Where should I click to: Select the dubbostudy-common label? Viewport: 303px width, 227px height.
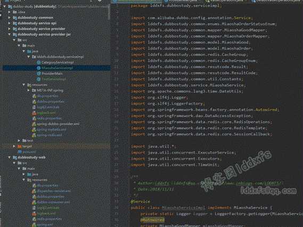click(35, 18)
